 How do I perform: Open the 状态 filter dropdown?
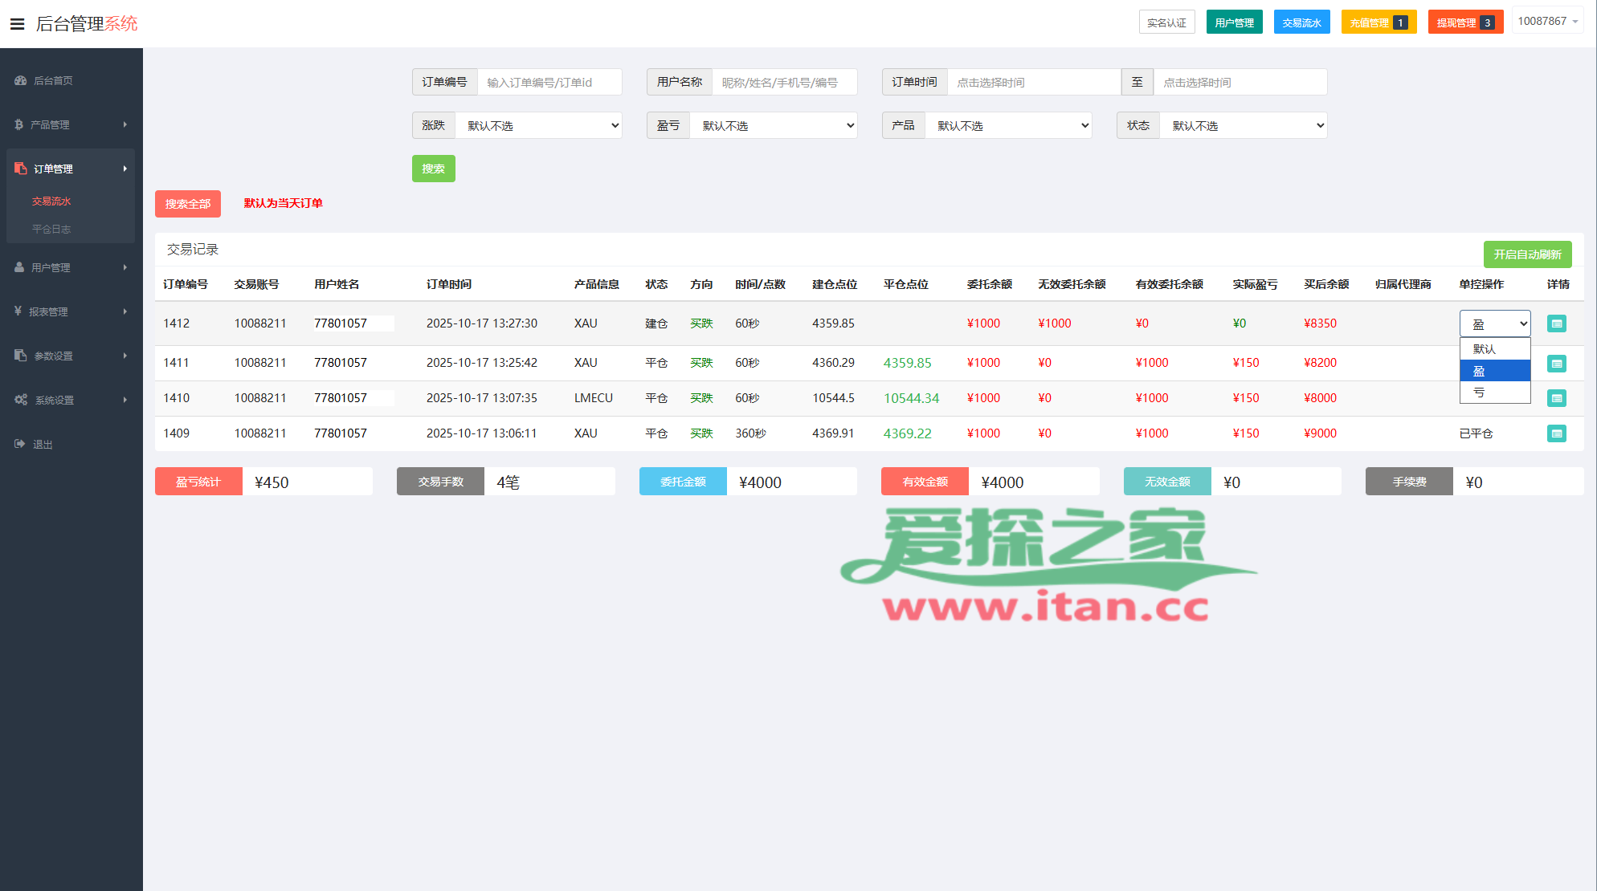(x=1242, y=126)
